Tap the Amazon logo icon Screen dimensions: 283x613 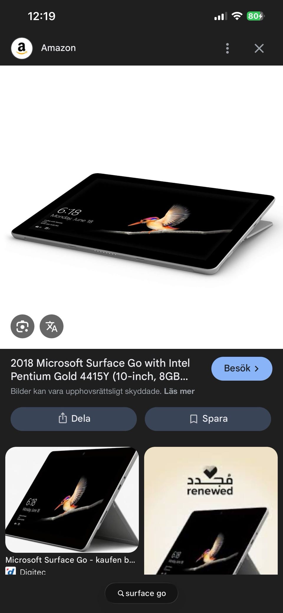(x=22, y=48)
